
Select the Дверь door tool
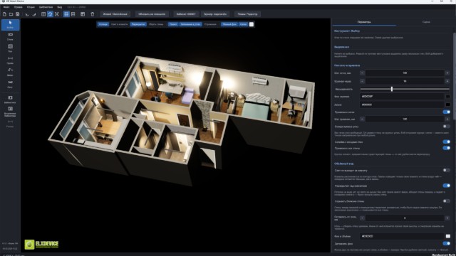[10, 73]
